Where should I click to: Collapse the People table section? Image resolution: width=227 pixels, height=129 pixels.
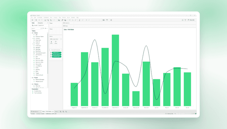click(32, 77)
